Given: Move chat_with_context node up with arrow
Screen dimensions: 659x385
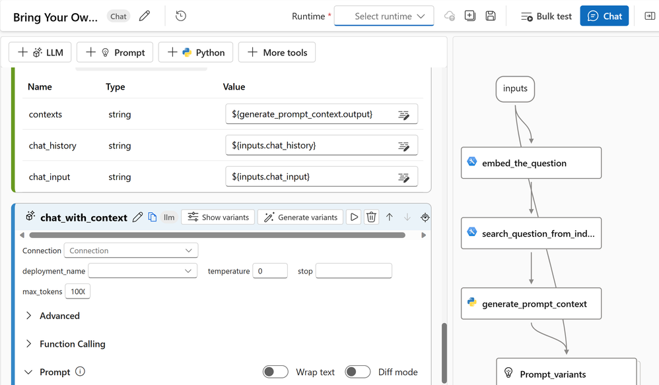Looking at the screenshot, I should 390,217.
